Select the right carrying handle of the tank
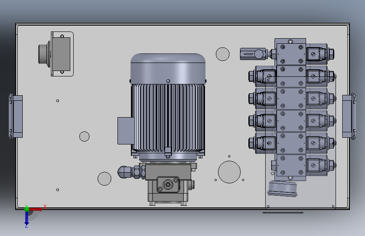This screenshot has height=236, width=365. pos(349,116)
